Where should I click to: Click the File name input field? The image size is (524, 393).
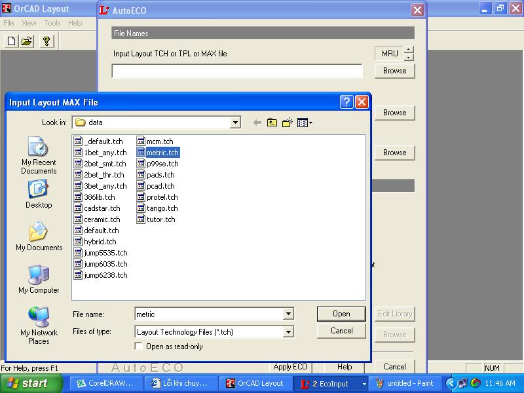click(210, 314)
